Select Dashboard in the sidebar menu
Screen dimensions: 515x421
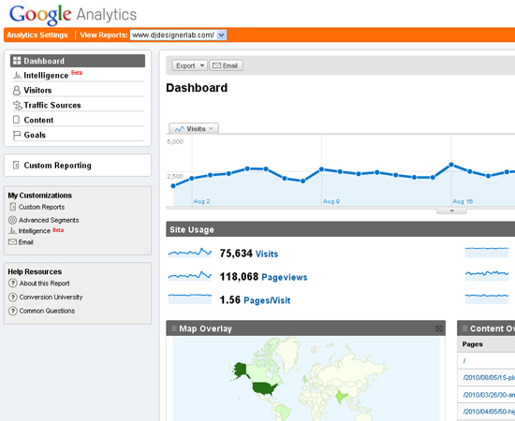(78, 61)
